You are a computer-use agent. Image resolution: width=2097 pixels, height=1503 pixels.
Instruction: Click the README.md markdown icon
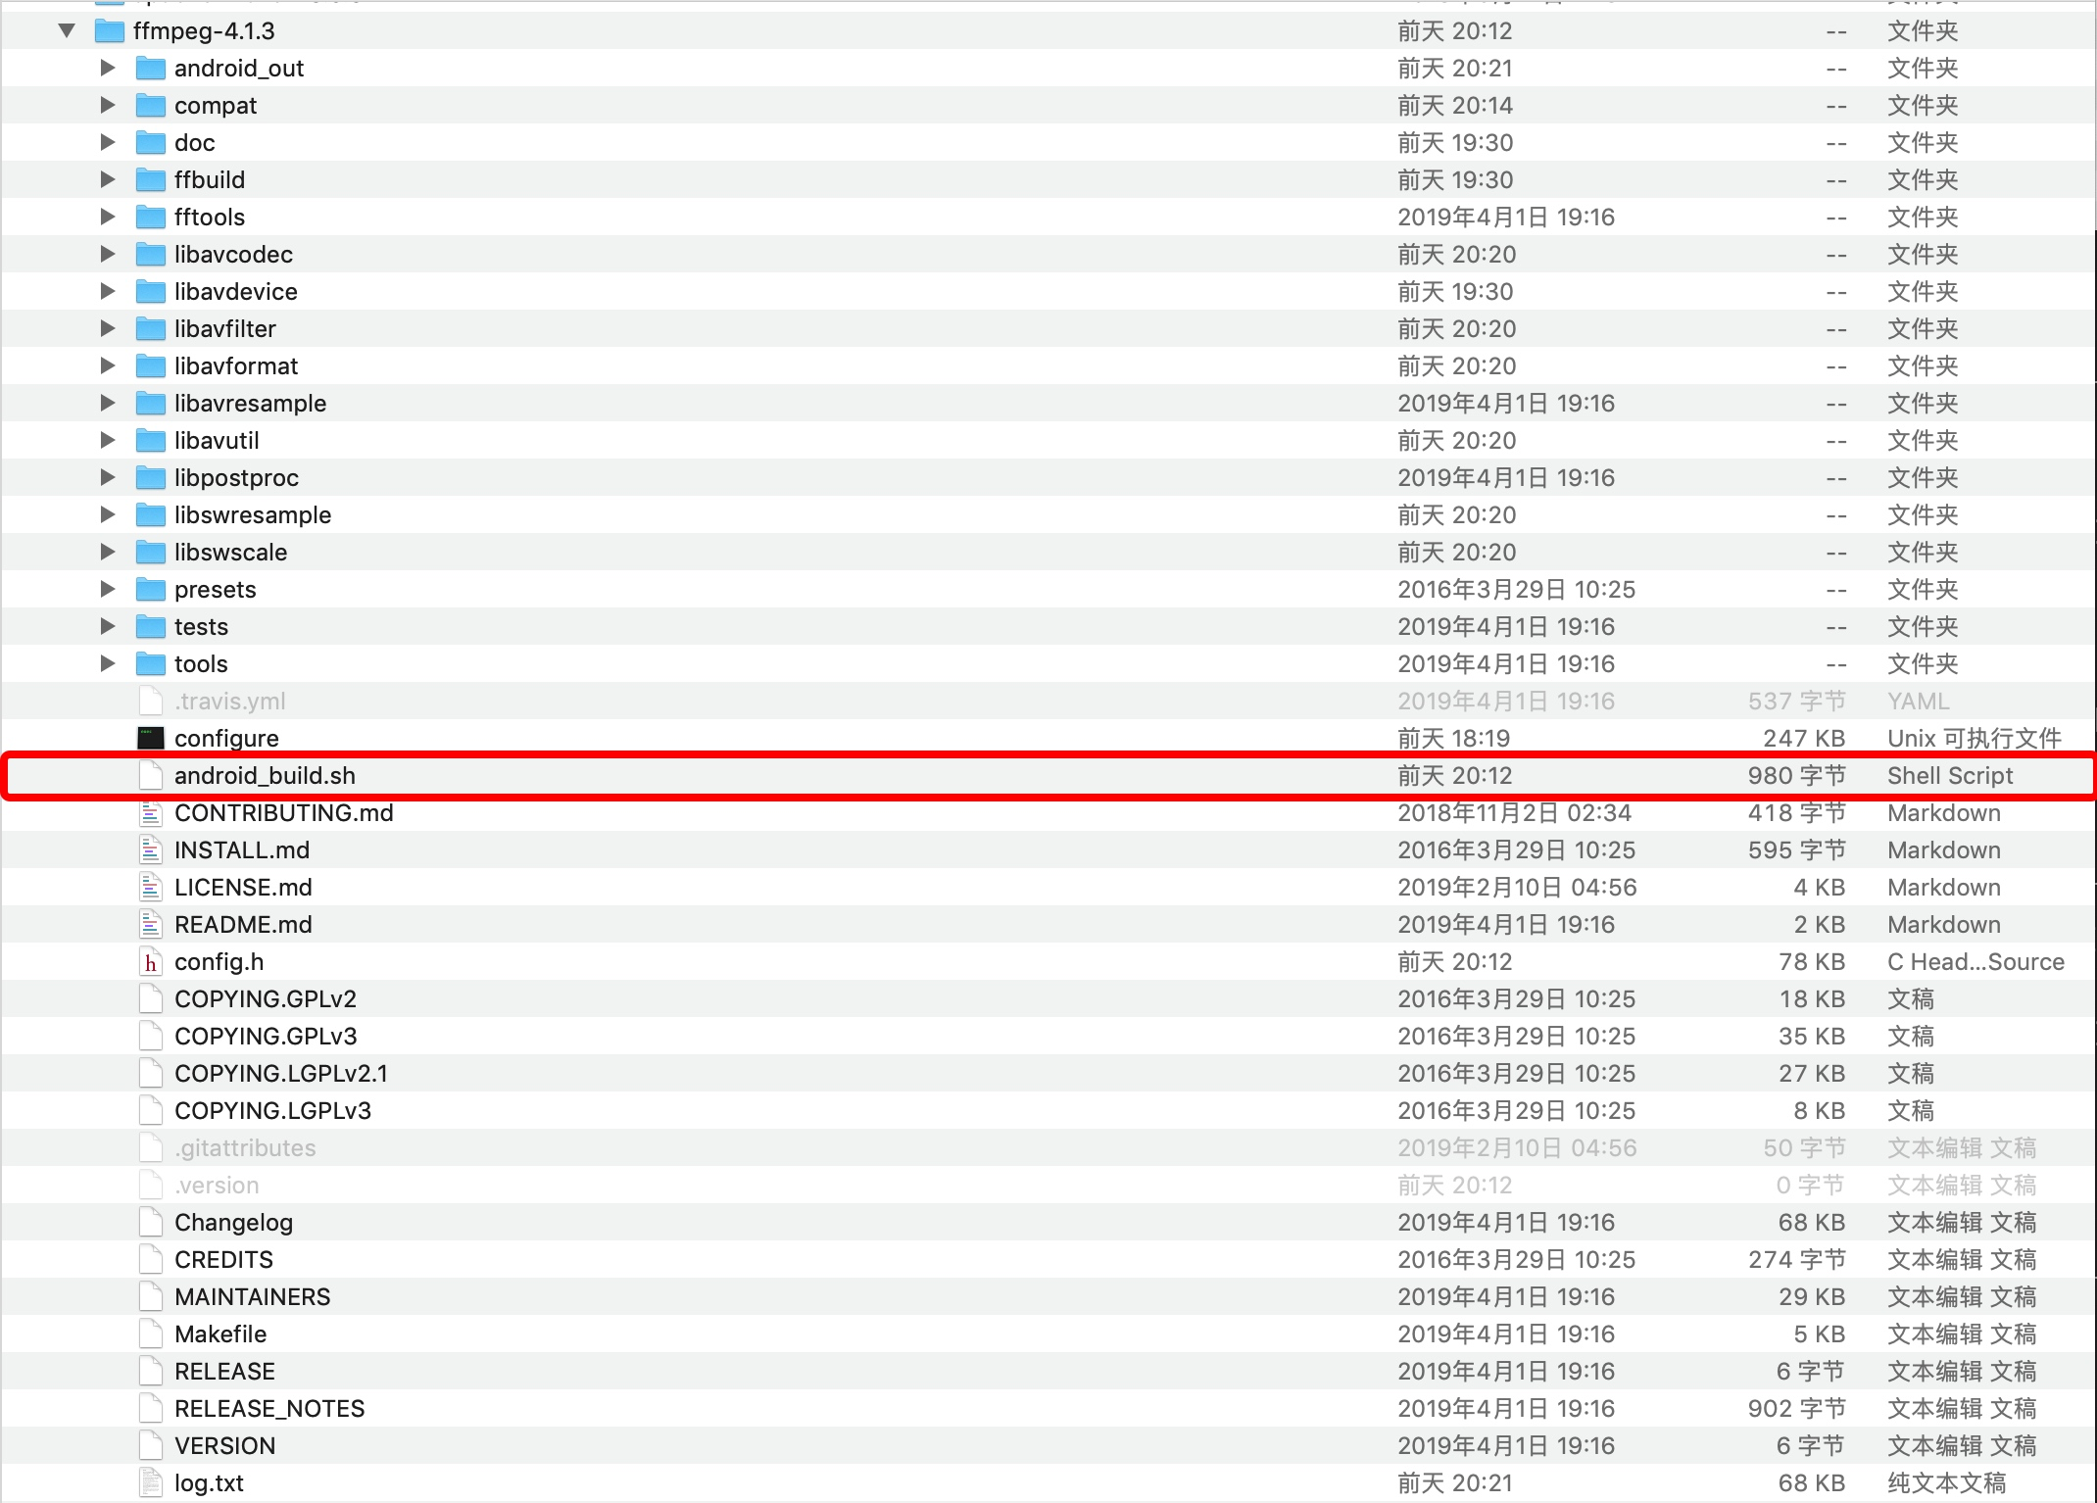(151, 924)
